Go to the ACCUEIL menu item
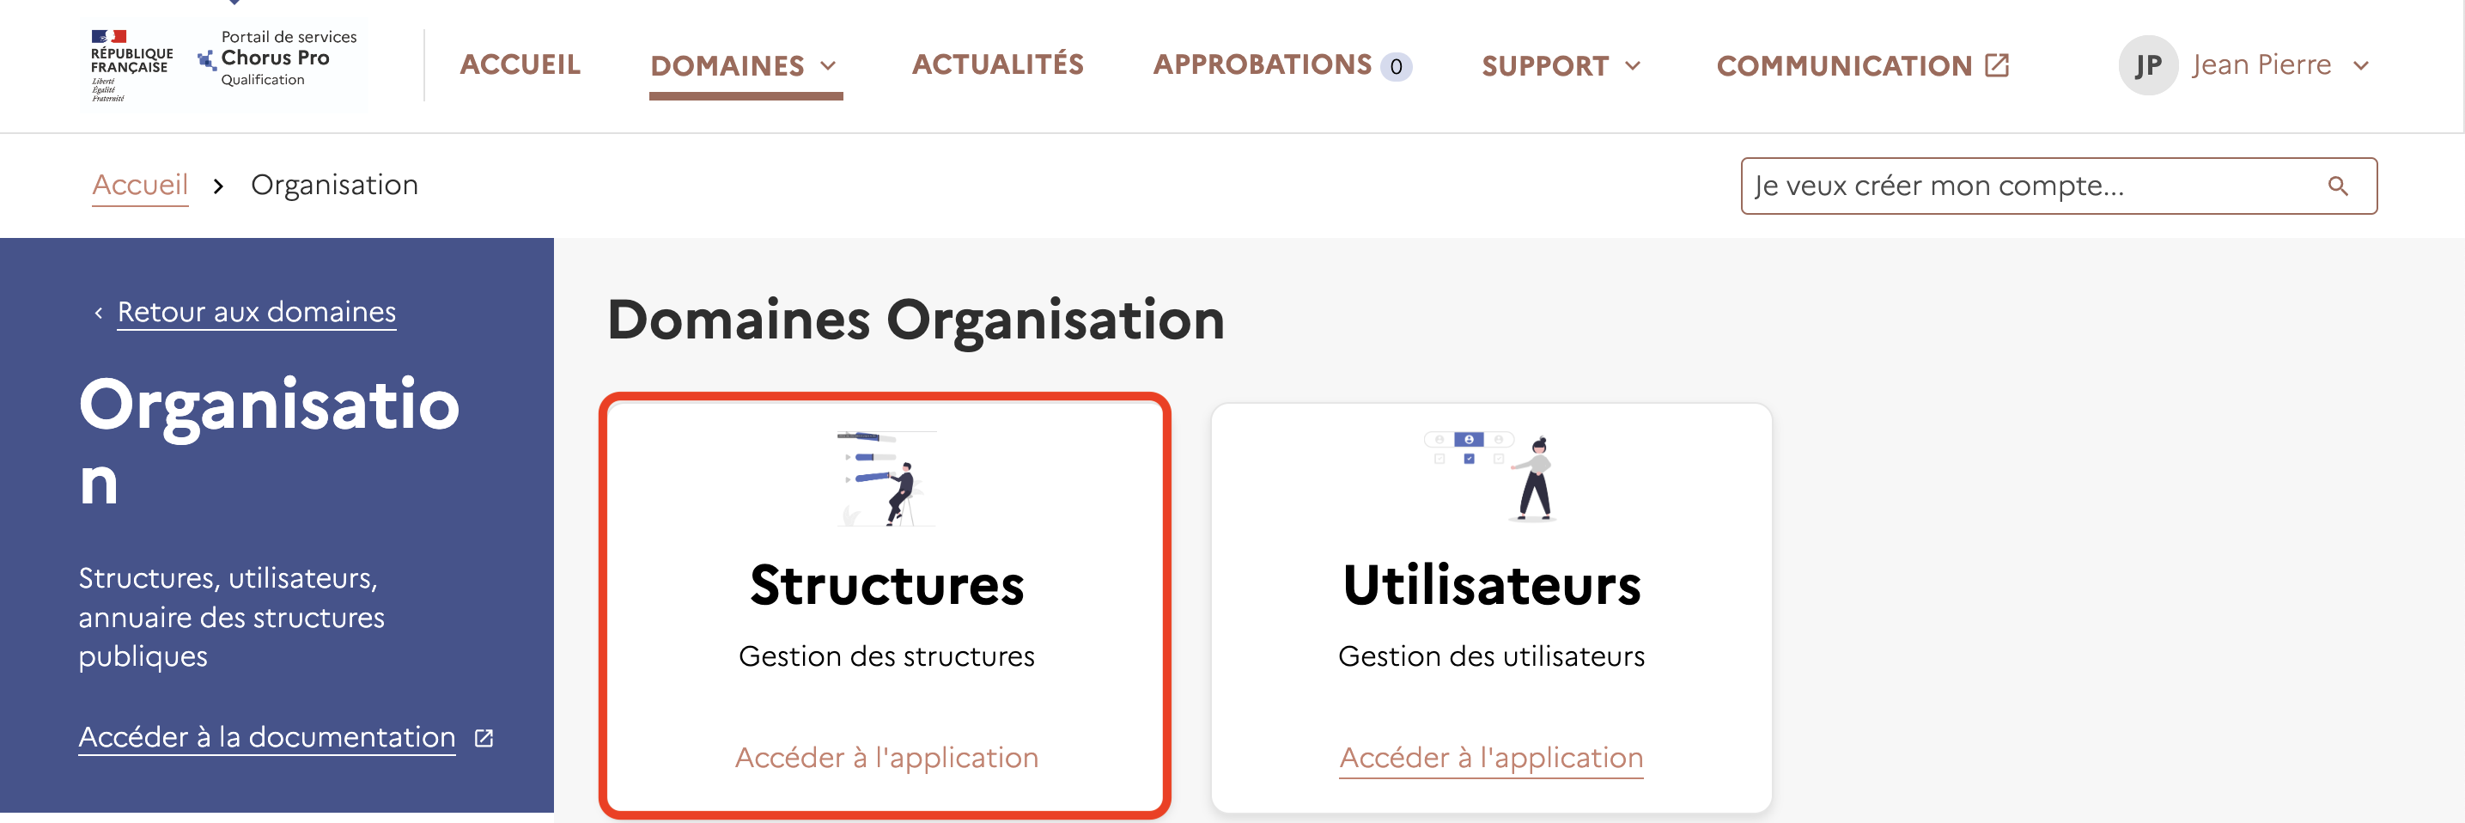Viewport: 2465px width, 823px height. pyautogui.click(x=520, y=64)
